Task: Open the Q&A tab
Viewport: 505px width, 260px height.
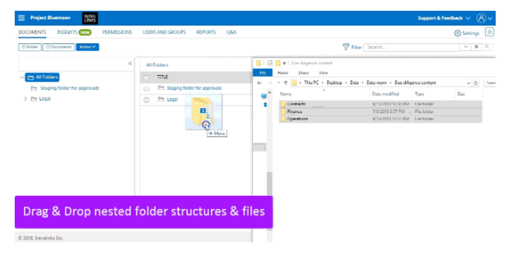Action: (231, 32)
